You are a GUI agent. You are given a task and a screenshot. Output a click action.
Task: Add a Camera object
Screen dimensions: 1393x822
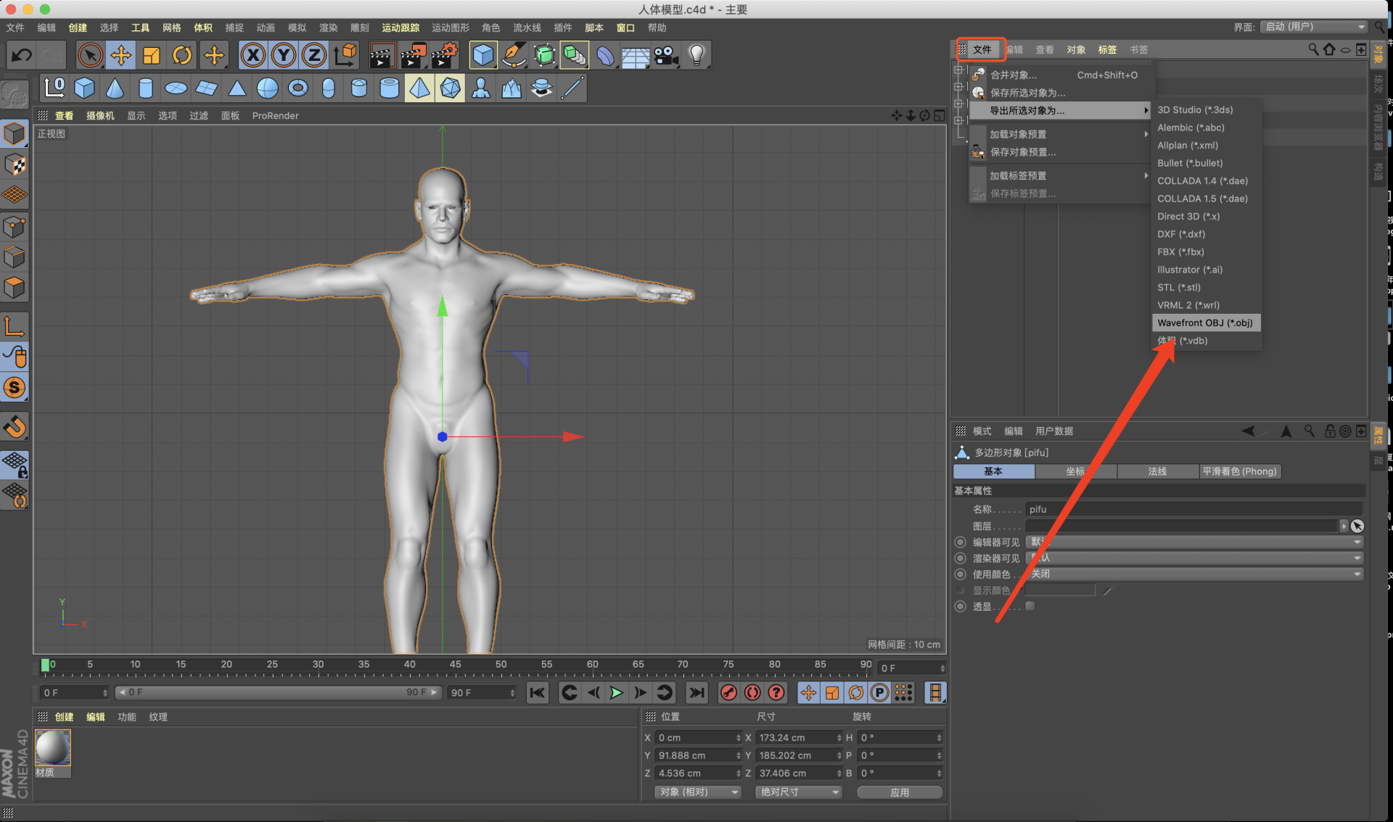coord(666,55)
